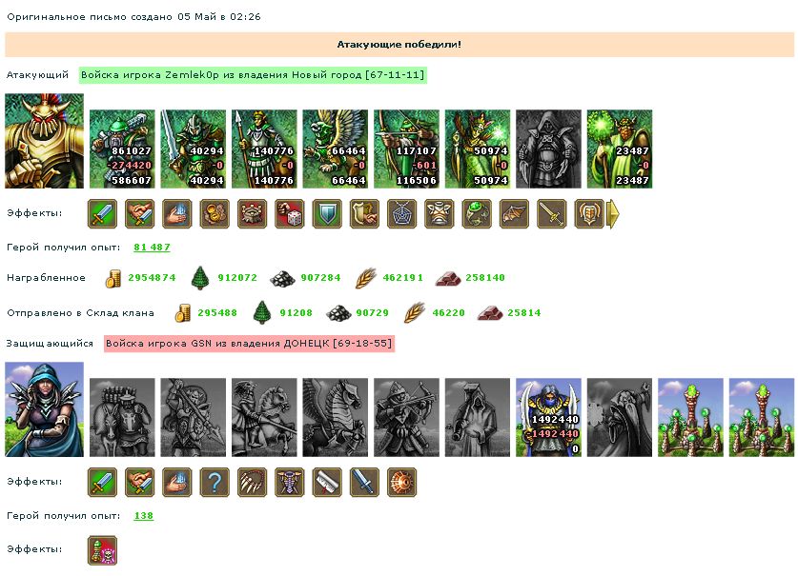
Task: Select defender unit with 1492440 troops
Action: click(x=548, y=417)
